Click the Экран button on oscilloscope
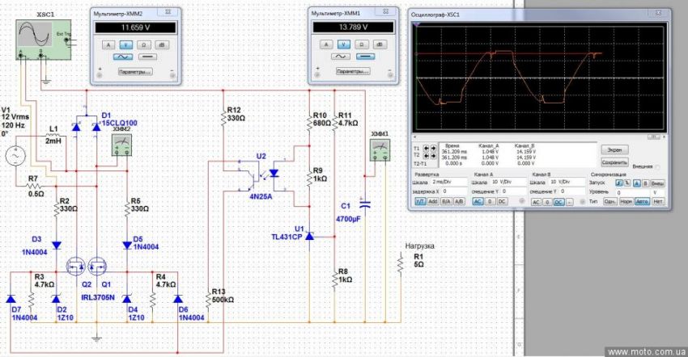 pyautogui.click(x=615, y=149)
